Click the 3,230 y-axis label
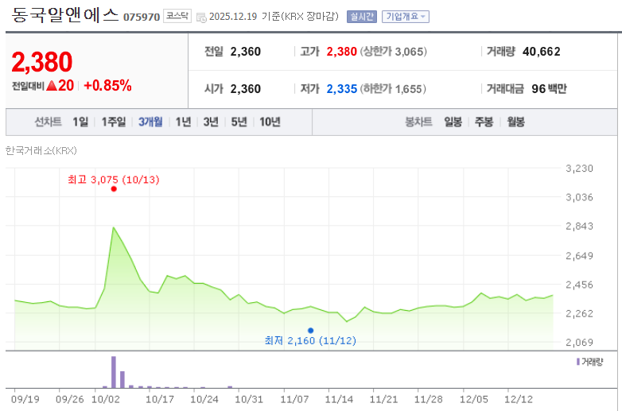 coord(579,169)
